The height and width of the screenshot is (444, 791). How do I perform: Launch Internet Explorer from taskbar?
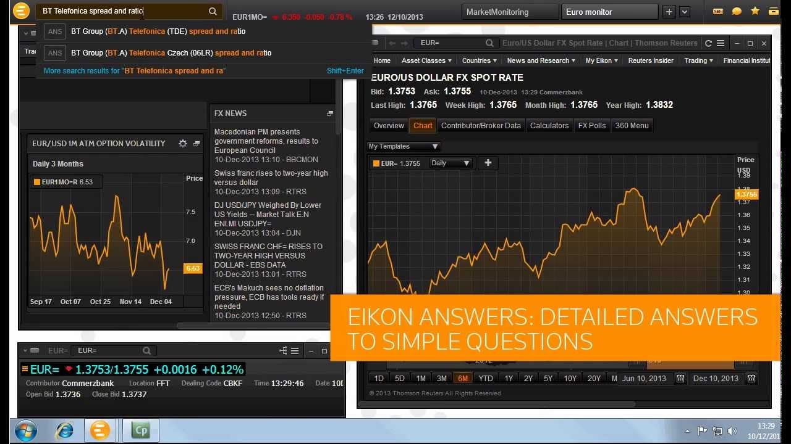tap(65, 430)
